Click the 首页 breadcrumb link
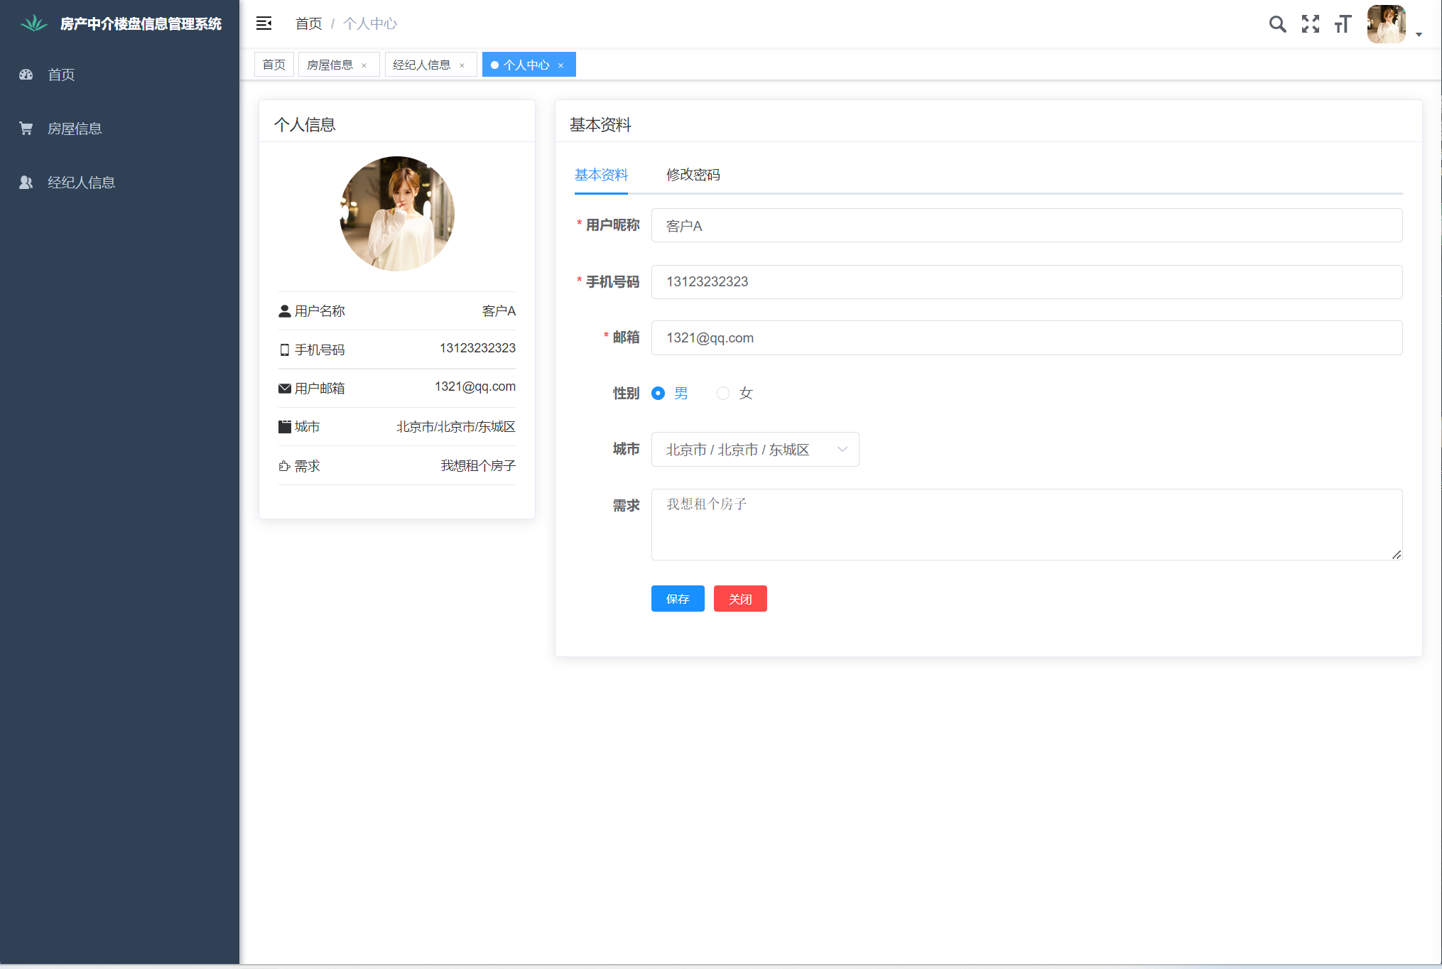The image size is (1442, 969). [x=308, y=23]
